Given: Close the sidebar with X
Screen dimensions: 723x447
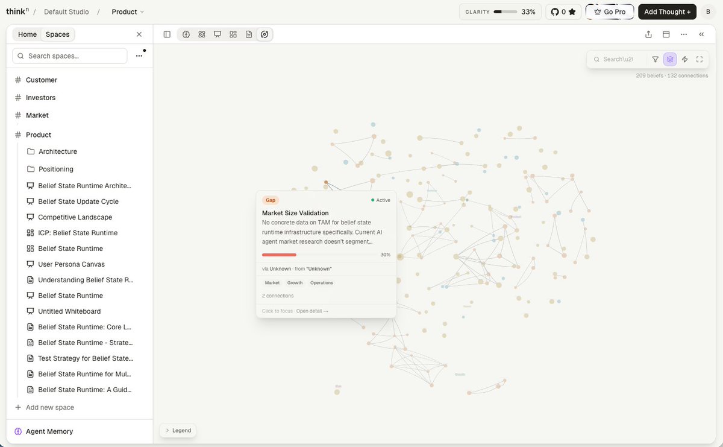Looking at the screenshot, I should click(x=139, y=34).
